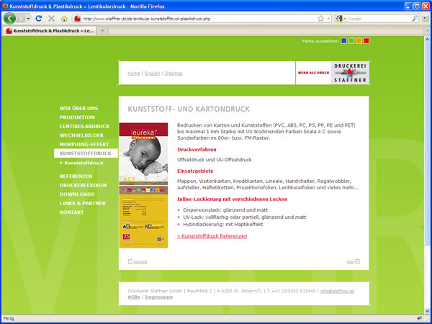Open the DRUCKERLEXIKON menu item
Image resolution: width=432 pixels, height=324 pixels.
84,186
